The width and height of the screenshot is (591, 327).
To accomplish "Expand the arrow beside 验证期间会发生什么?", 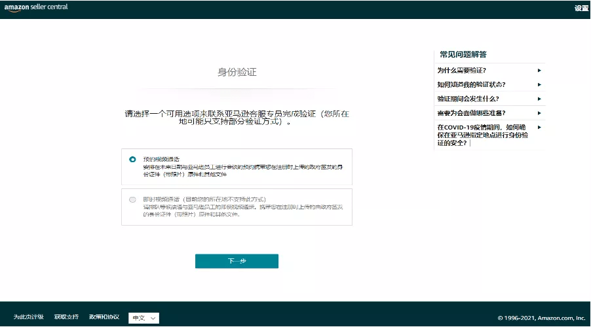I will [539, 99].
